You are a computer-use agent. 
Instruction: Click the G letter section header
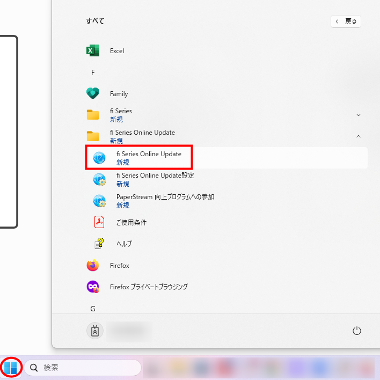(x=93, y=309)
